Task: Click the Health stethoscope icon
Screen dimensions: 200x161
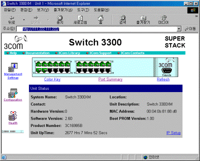Action: [13, 116]
